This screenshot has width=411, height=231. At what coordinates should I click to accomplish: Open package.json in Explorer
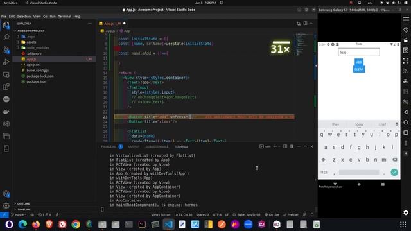click(37, 81)
